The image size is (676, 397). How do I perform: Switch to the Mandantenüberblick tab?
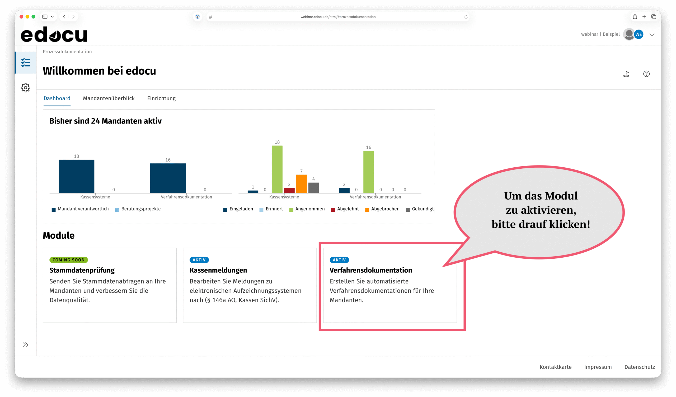click(109, 98)
